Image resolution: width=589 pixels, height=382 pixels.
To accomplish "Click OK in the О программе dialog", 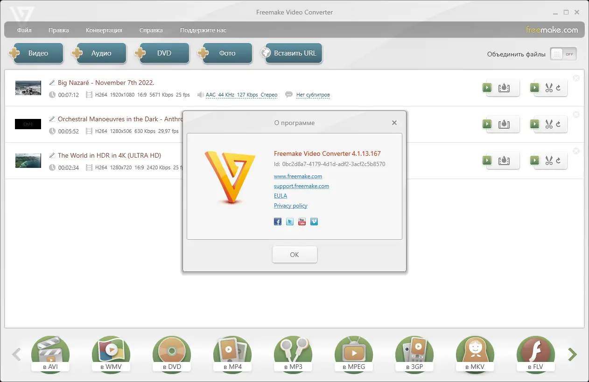I will point(294,255).
